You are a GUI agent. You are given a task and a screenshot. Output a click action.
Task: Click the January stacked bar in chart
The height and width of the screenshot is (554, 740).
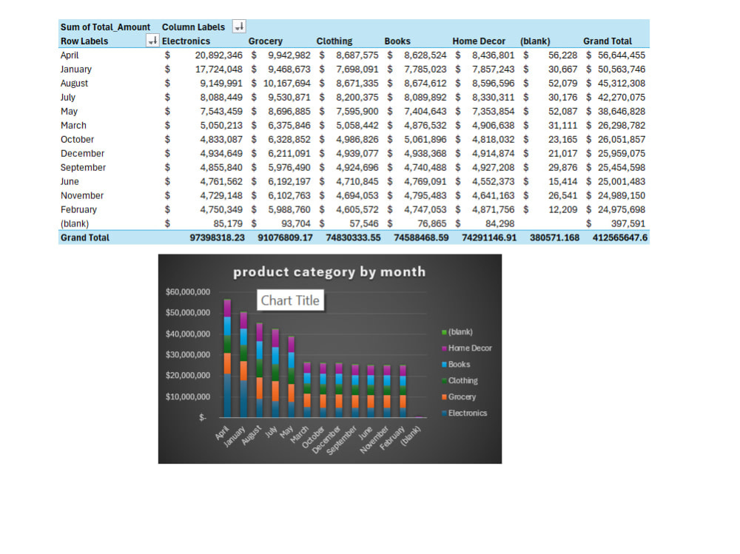point(243,365)
